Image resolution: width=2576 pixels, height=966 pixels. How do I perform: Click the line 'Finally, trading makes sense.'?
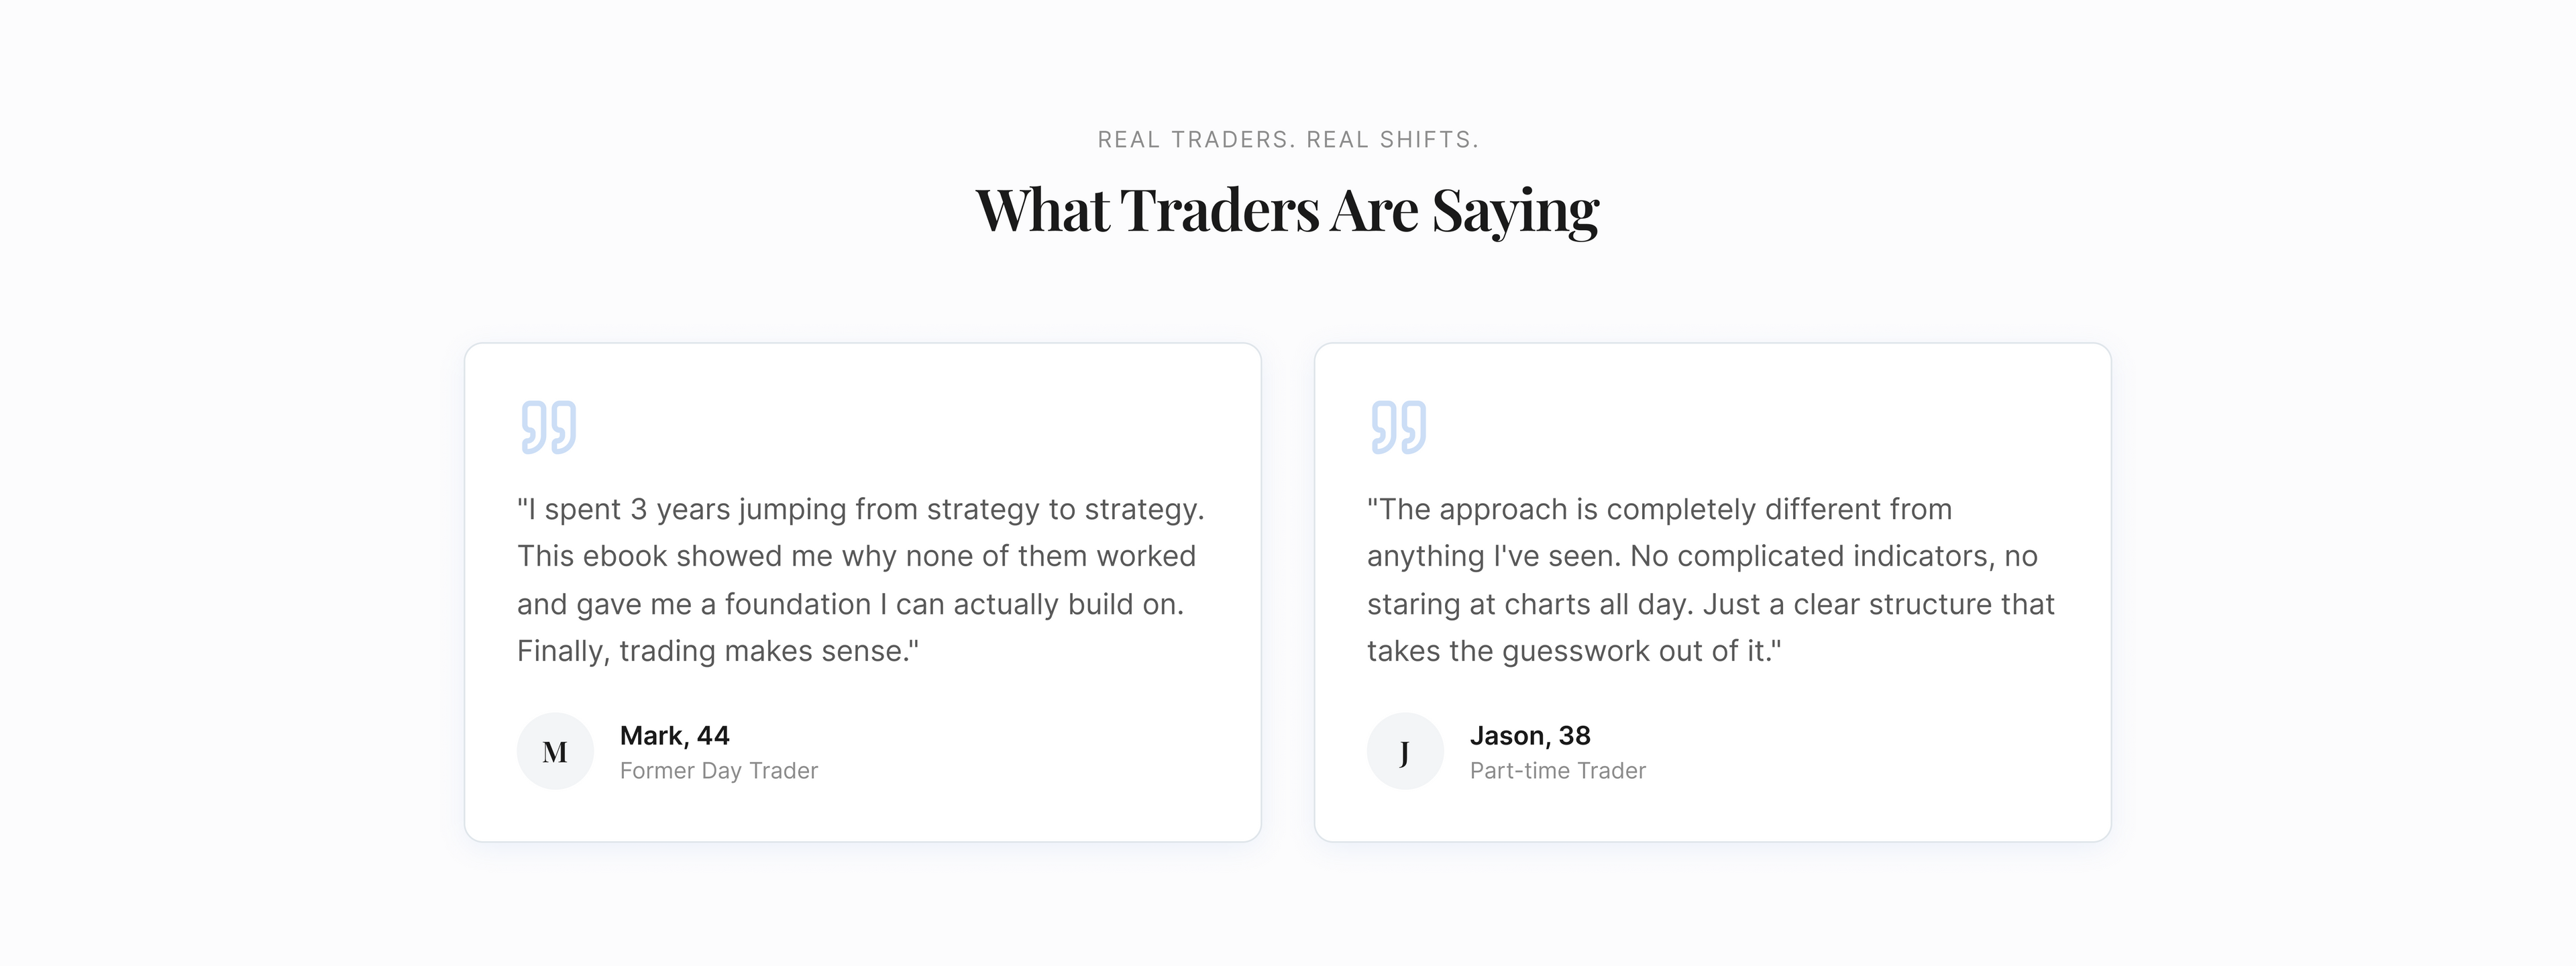(717, 652)
